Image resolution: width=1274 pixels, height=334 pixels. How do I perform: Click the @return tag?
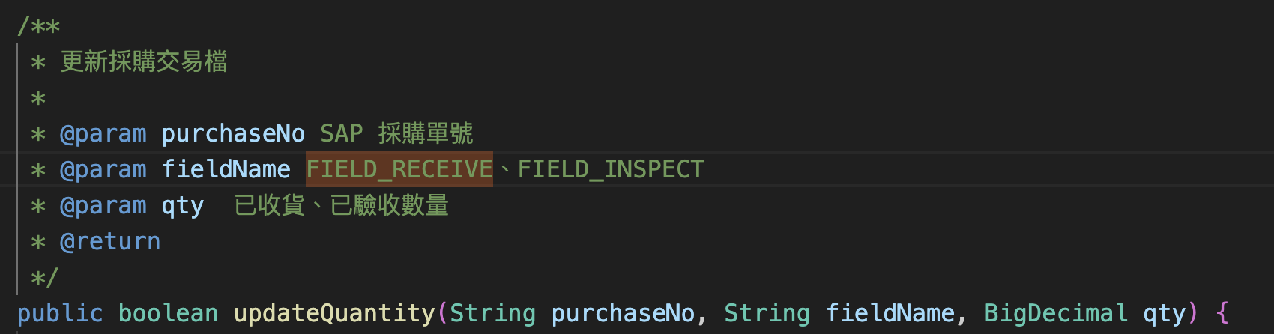110,241
